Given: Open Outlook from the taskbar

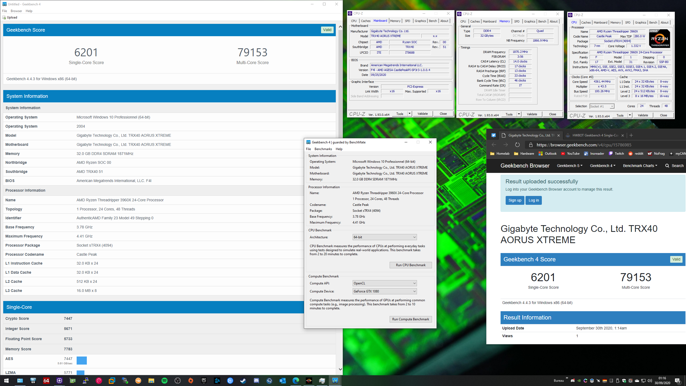Looking at the screenshot, I should pos(283,381).
